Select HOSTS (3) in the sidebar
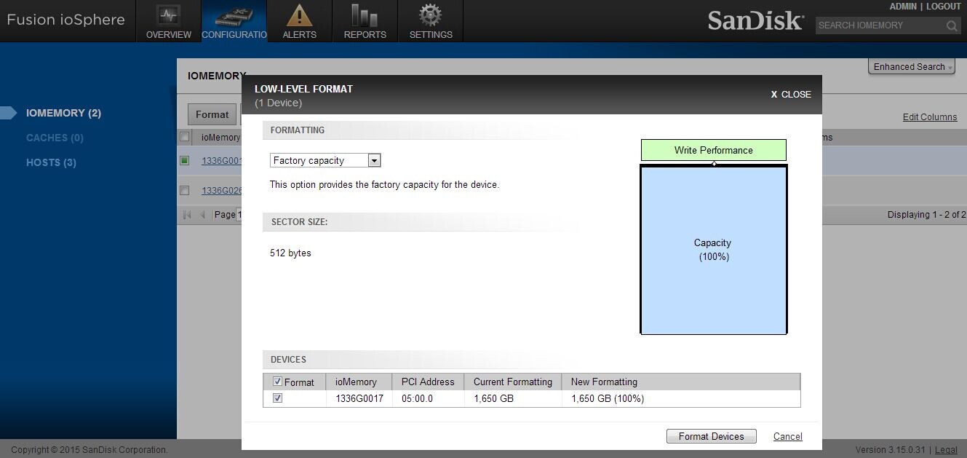Viewport: 967px width, 458px height. (51, 162)
